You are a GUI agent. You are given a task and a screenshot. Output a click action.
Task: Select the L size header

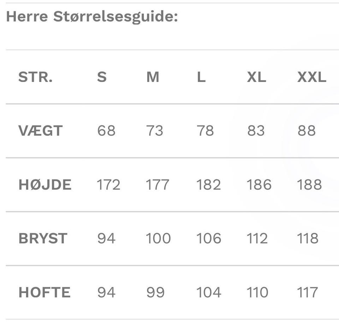click(x=201, y=77)
